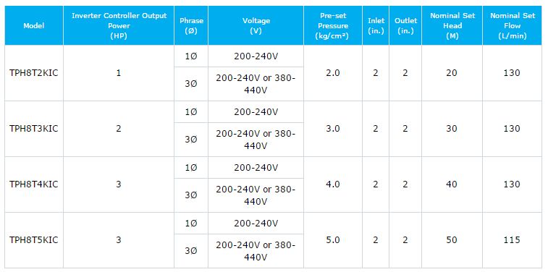This screenshot has height=272, width=548.
Task: Select the 115 nominal flow value
Action: (513, 240)
